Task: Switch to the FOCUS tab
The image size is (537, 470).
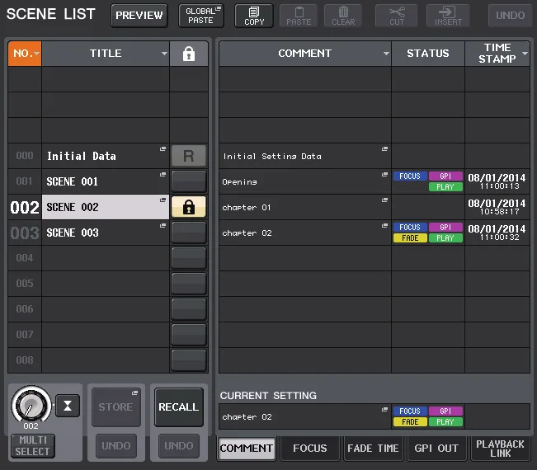Action: click(310, 449)
